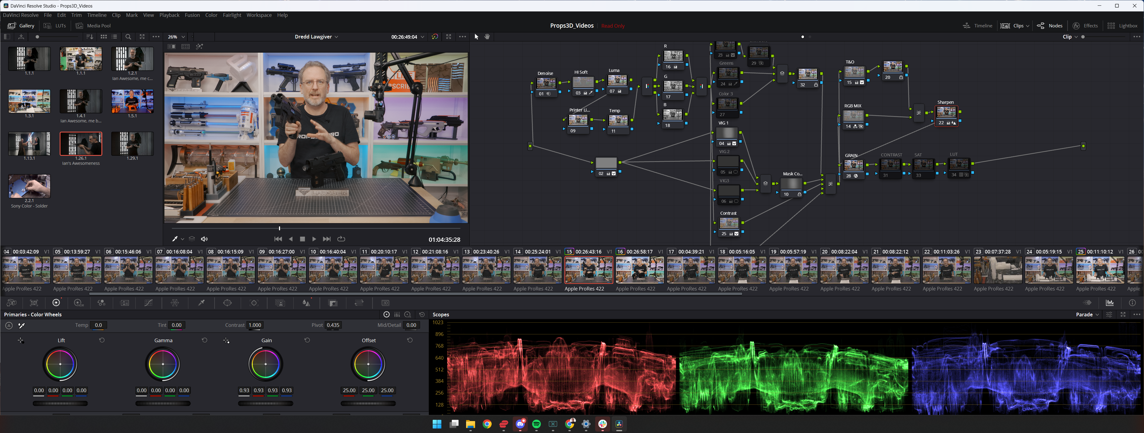Mute viewer audio with speaker icon
Viewport: 1144px width, 433px height.
coord(204,239)
